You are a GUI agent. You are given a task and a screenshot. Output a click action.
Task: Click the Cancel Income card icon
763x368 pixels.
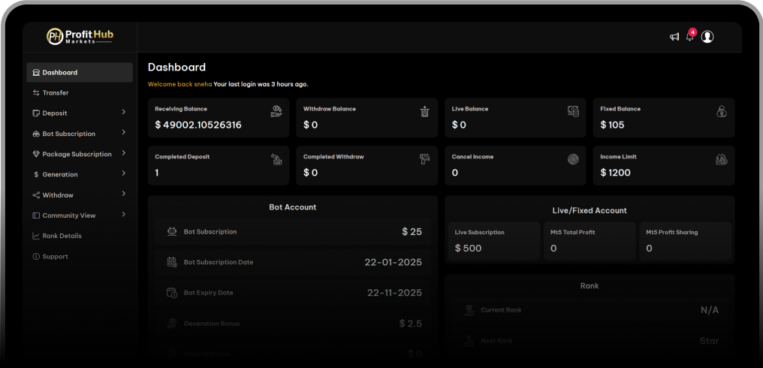tap(573, 159)
